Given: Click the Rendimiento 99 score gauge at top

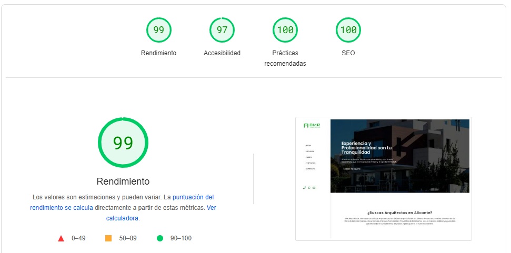Looking at the screenshot, I should [x=158, y=30].
